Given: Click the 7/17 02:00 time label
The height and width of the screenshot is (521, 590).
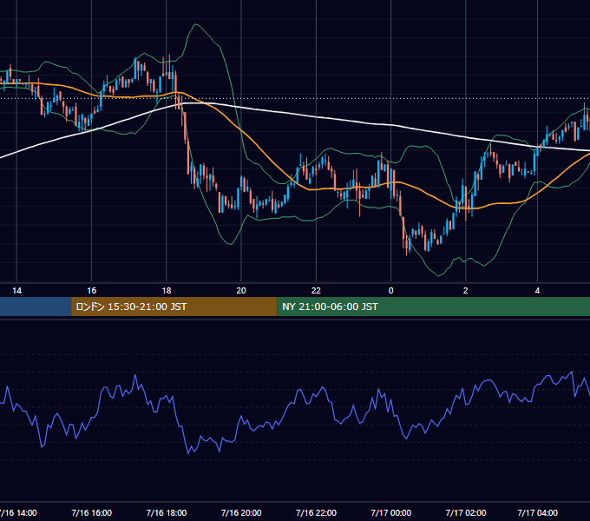Looking at the screenshot, I should tap(466, 512).
